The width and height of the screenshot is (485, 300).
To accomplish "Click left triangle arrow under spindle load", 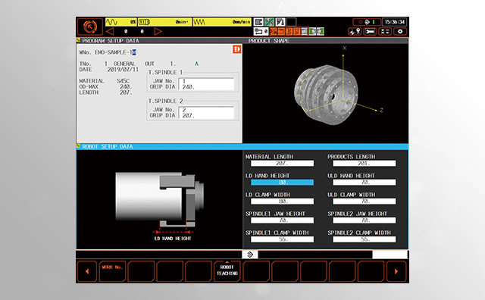I will click(110, 31).
